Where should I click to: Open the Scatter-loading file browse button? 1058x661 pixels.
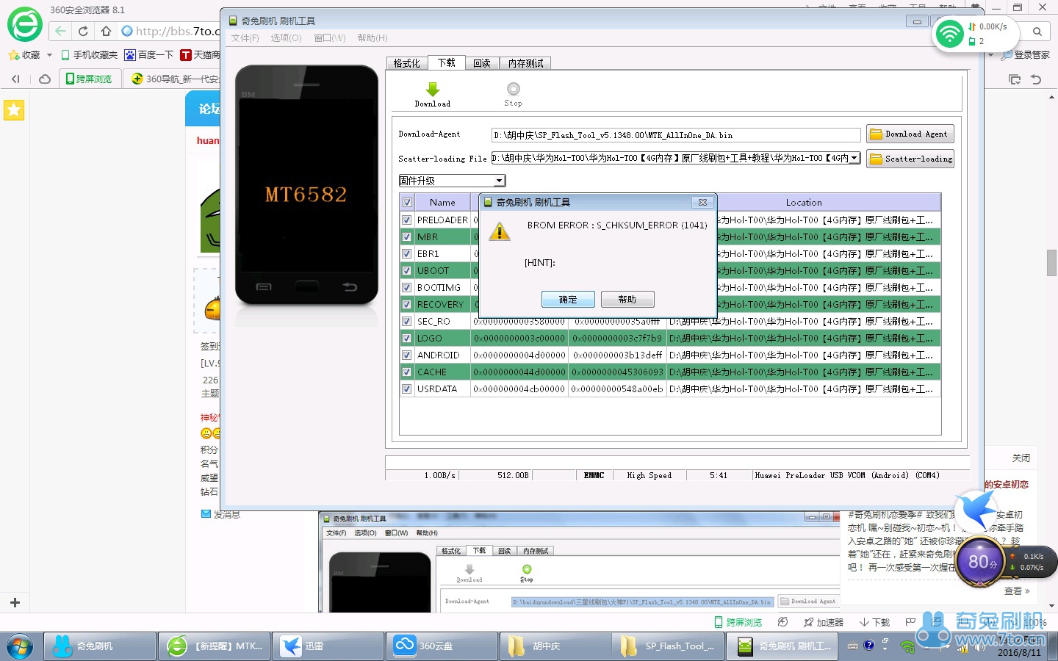pos(910,159)
